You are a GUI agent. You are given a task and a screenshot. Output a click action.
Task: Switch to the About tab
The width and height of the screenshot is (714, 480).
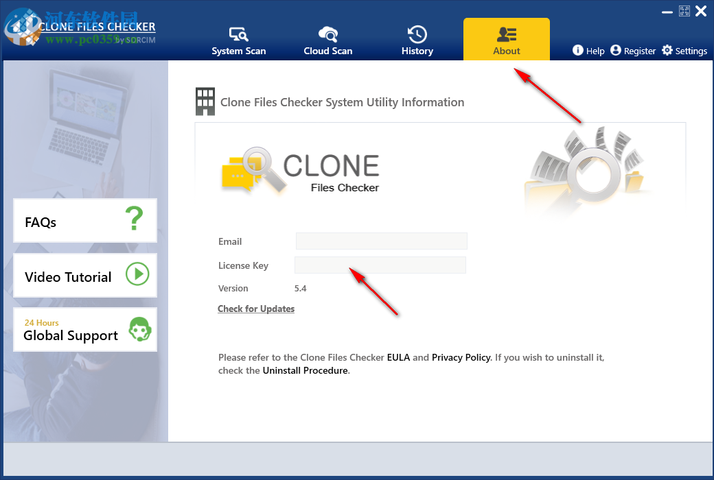pos(506,50)
